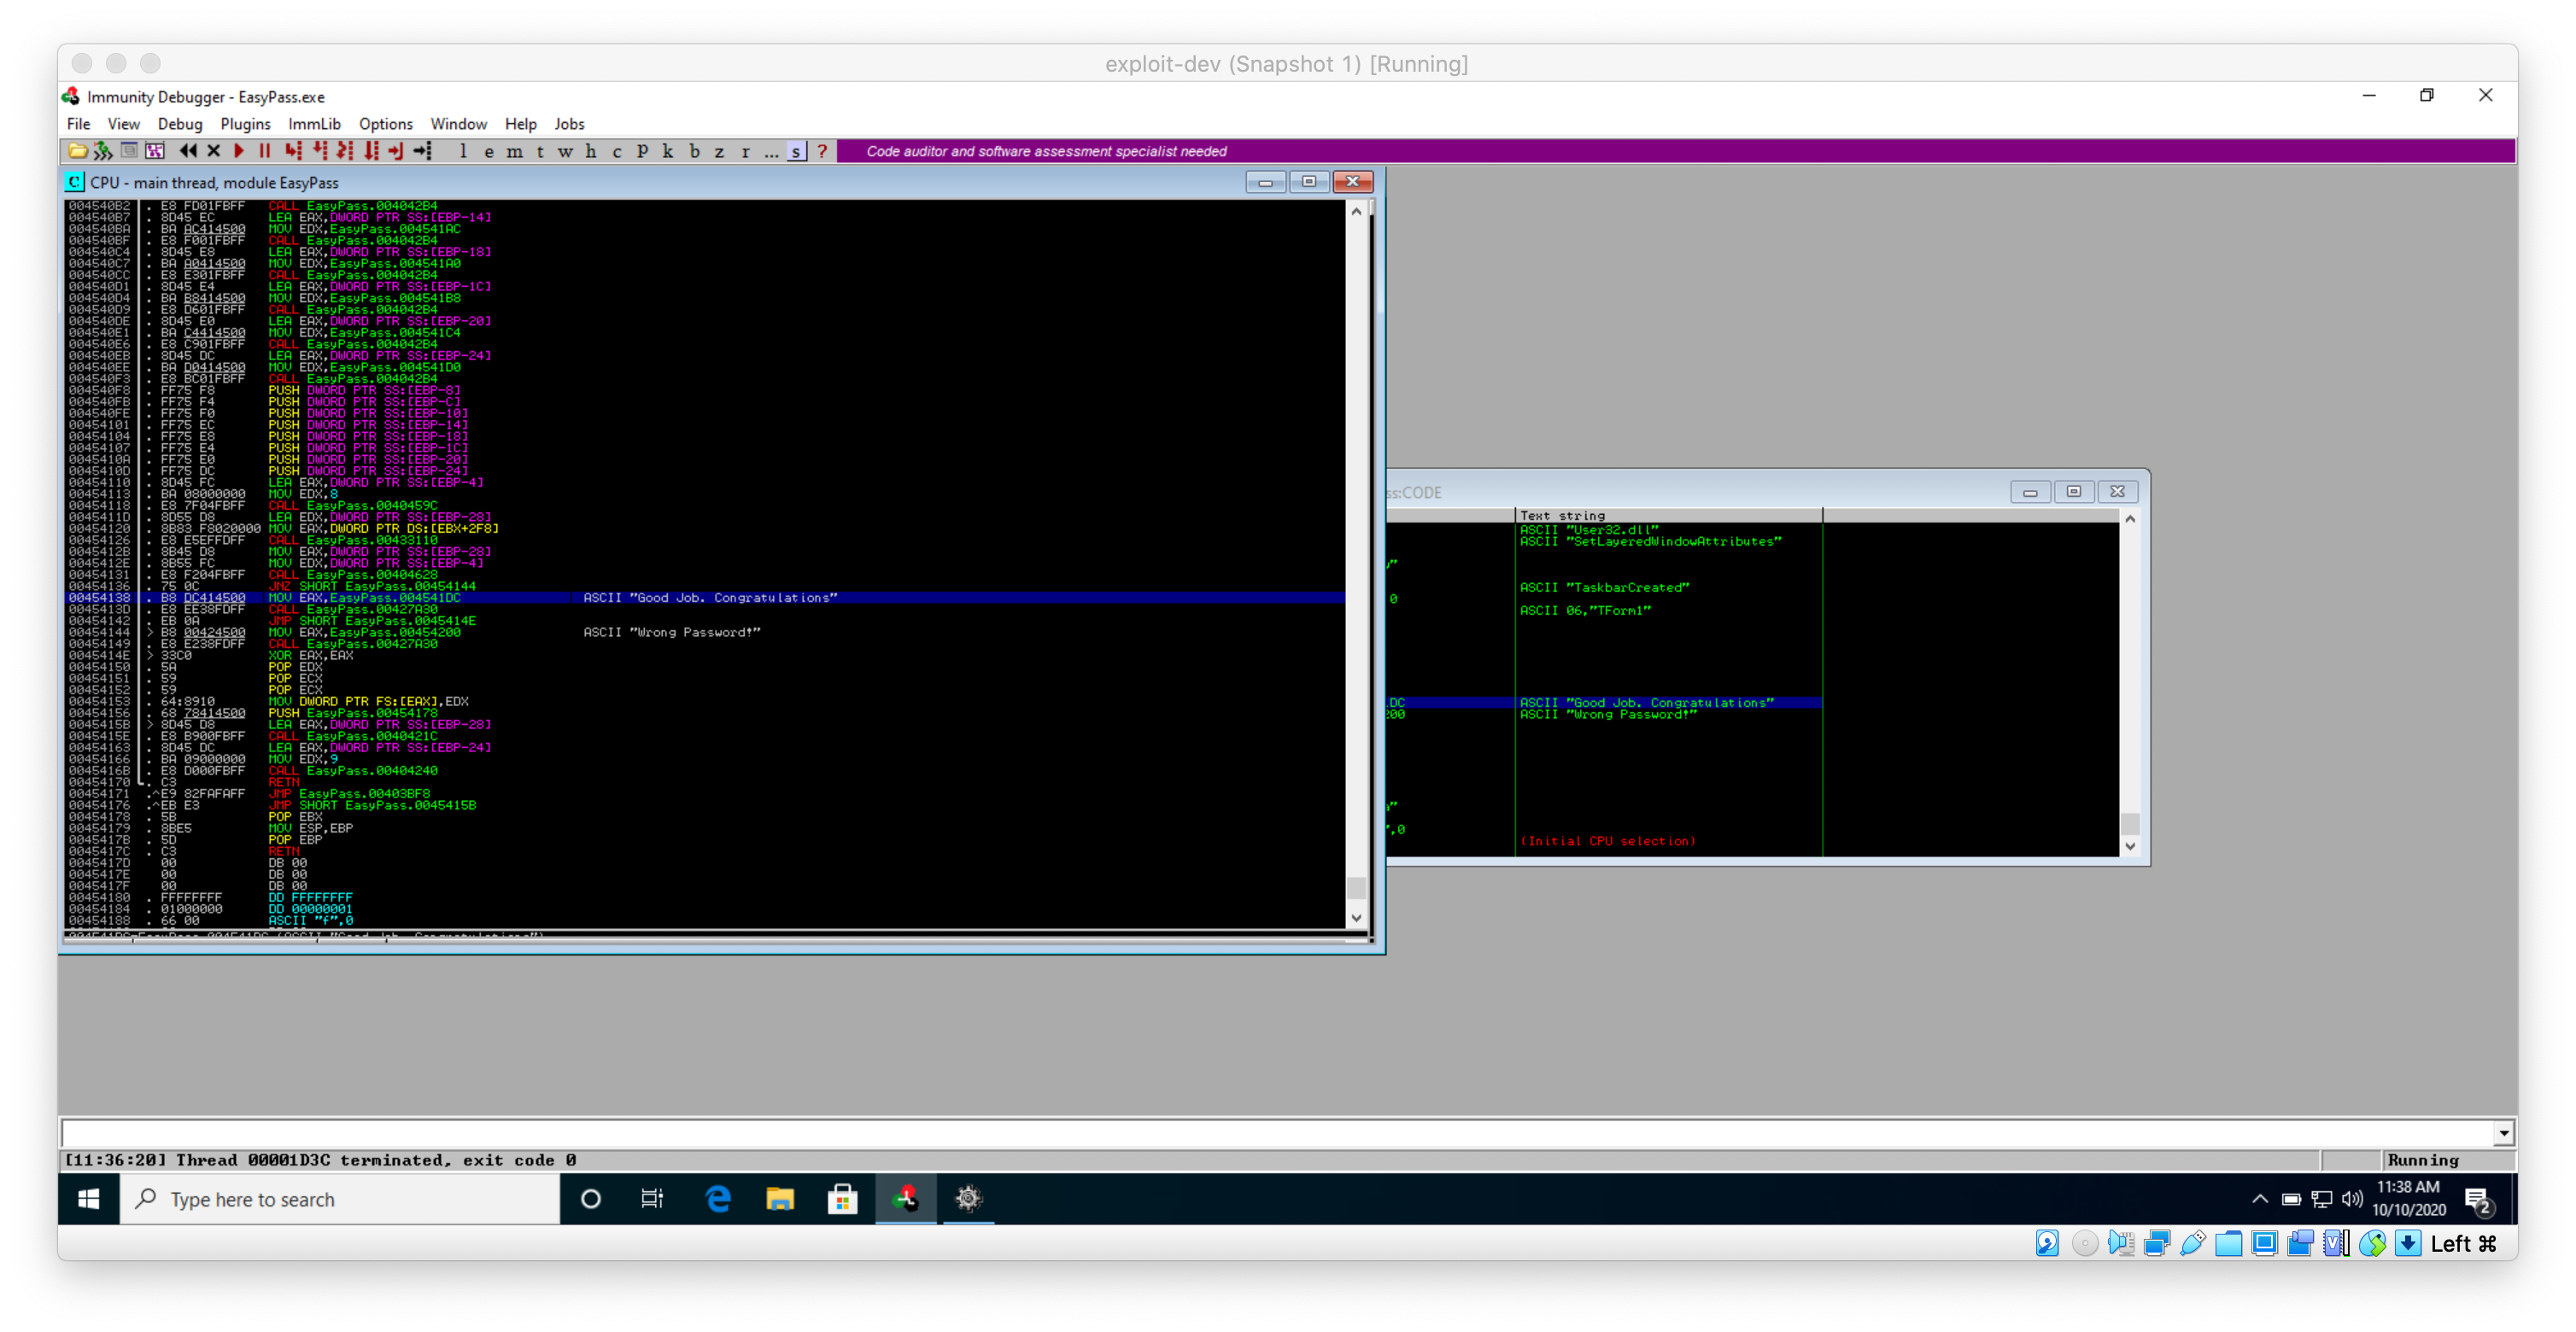Select the ASCII Wrong Password! comment in CPU window
Image resolution: width=2576 pixels, height=1332 pixels.
point(672,632)
